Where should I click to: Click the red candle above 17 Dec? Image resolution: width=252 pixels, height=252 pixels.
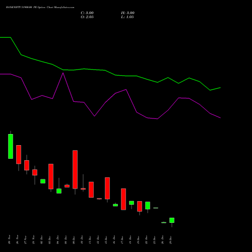coord(123,199)
